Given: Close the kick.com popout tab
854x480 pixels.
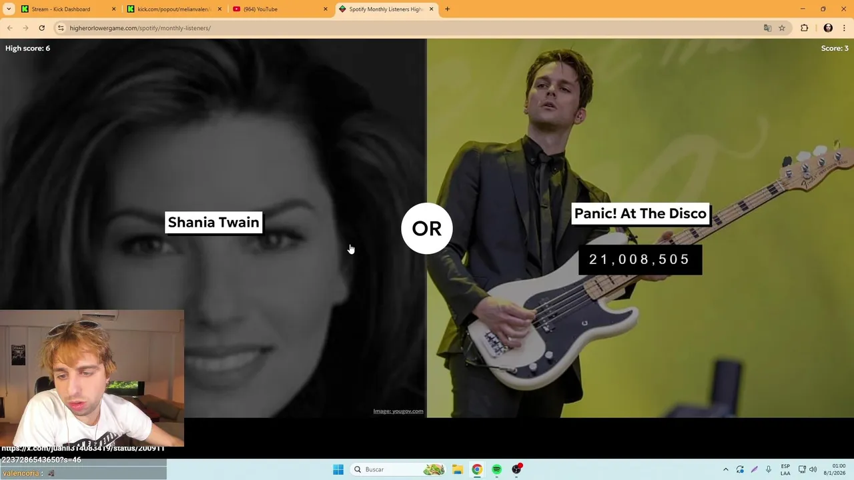Looking at the screenshot, I should point(220,9).
